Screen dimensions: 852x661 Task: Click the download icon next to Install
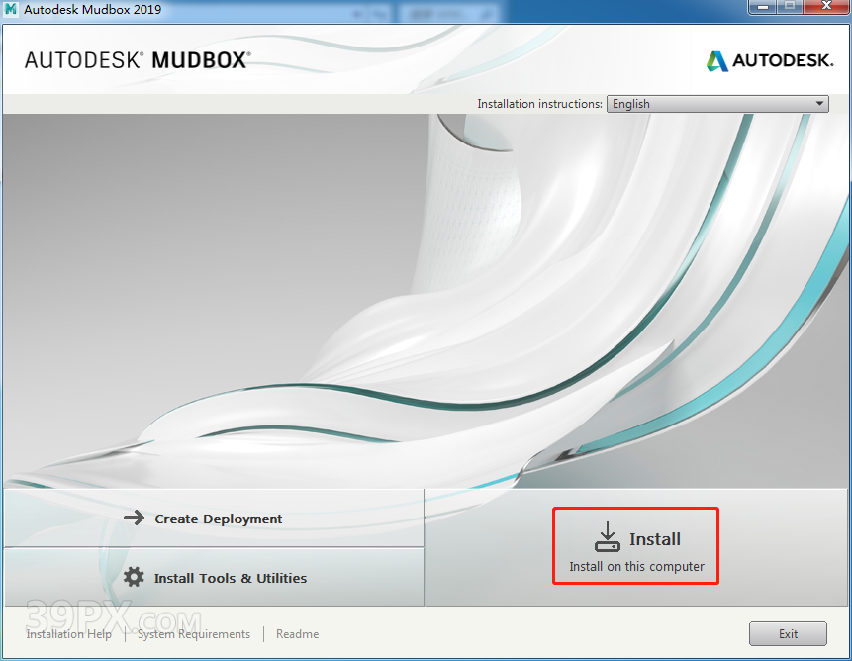tap(607, 537)
